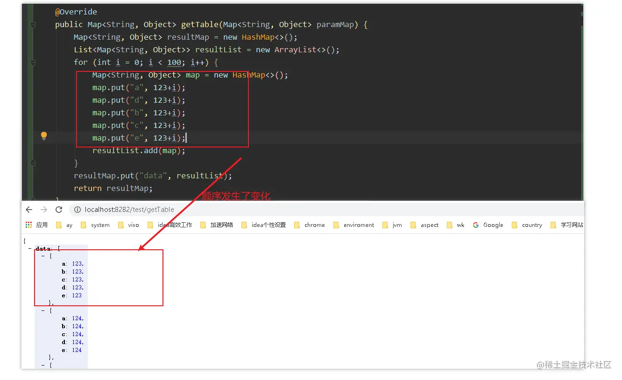Open the 'idea个性设置' bookmark folder
The width and height of the screenshot is (622, 380).
point(263,225)
